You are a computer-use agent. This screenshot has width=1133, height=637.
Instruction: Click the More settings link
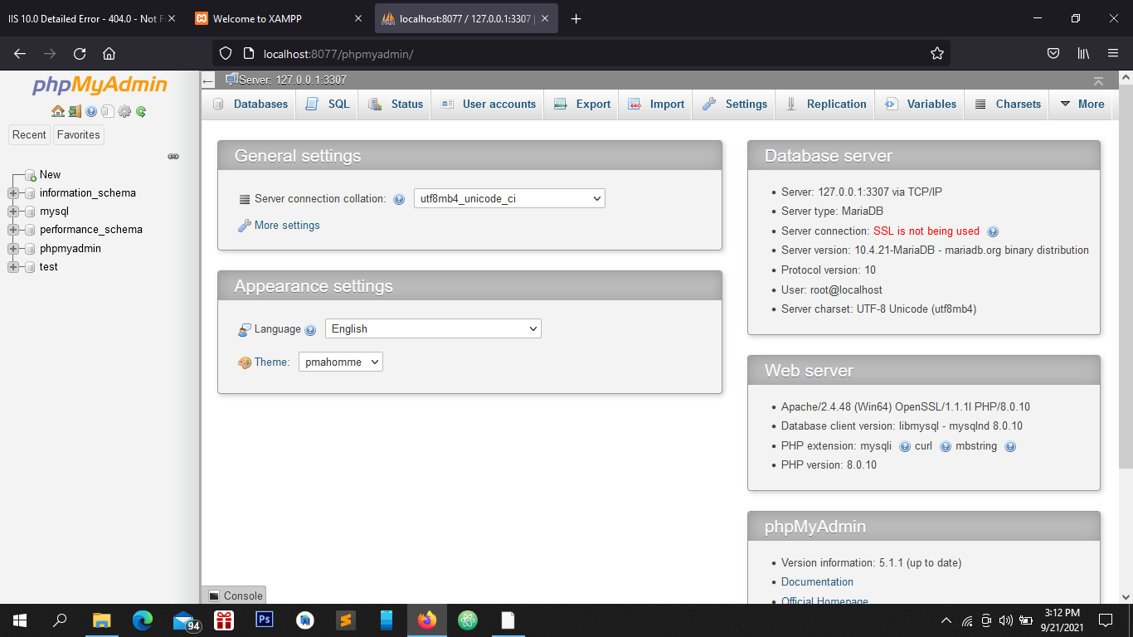(287, 226)
